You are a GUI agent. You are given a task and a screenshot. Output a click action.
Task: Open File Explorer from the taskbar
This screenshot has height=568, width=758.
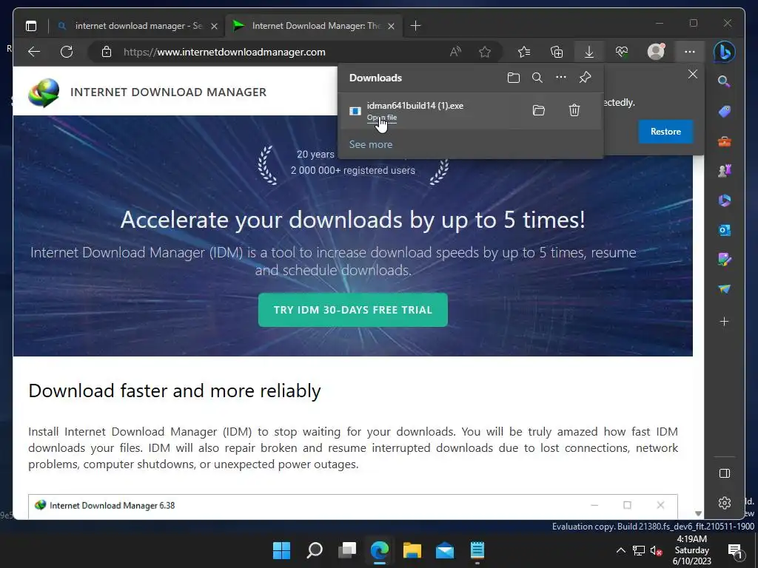coord(412,550)
